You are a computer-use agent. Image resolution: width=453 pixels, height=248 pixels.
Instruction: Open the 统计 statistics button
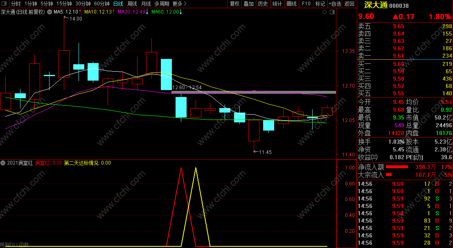[277, 4]
